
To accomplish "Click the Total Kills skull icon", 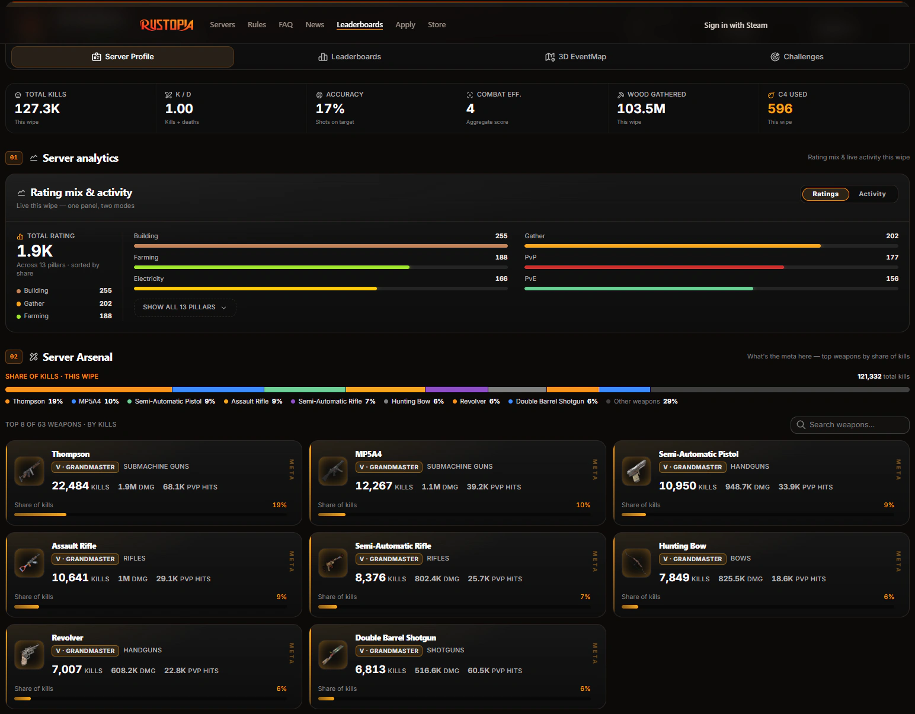I will click(x=18, y=95).
